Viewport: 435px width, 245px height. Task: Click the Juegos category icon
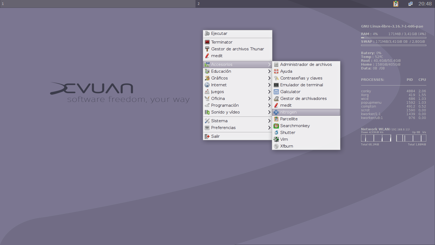click(x=207, y=92)
